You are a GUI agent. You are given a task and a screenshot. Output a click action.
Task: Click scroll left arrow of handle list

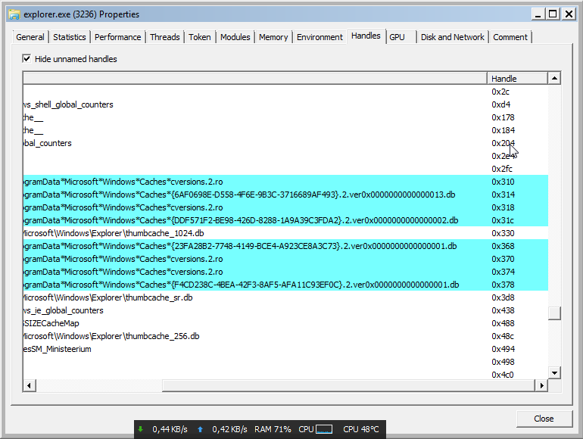(x=29, y=385)
